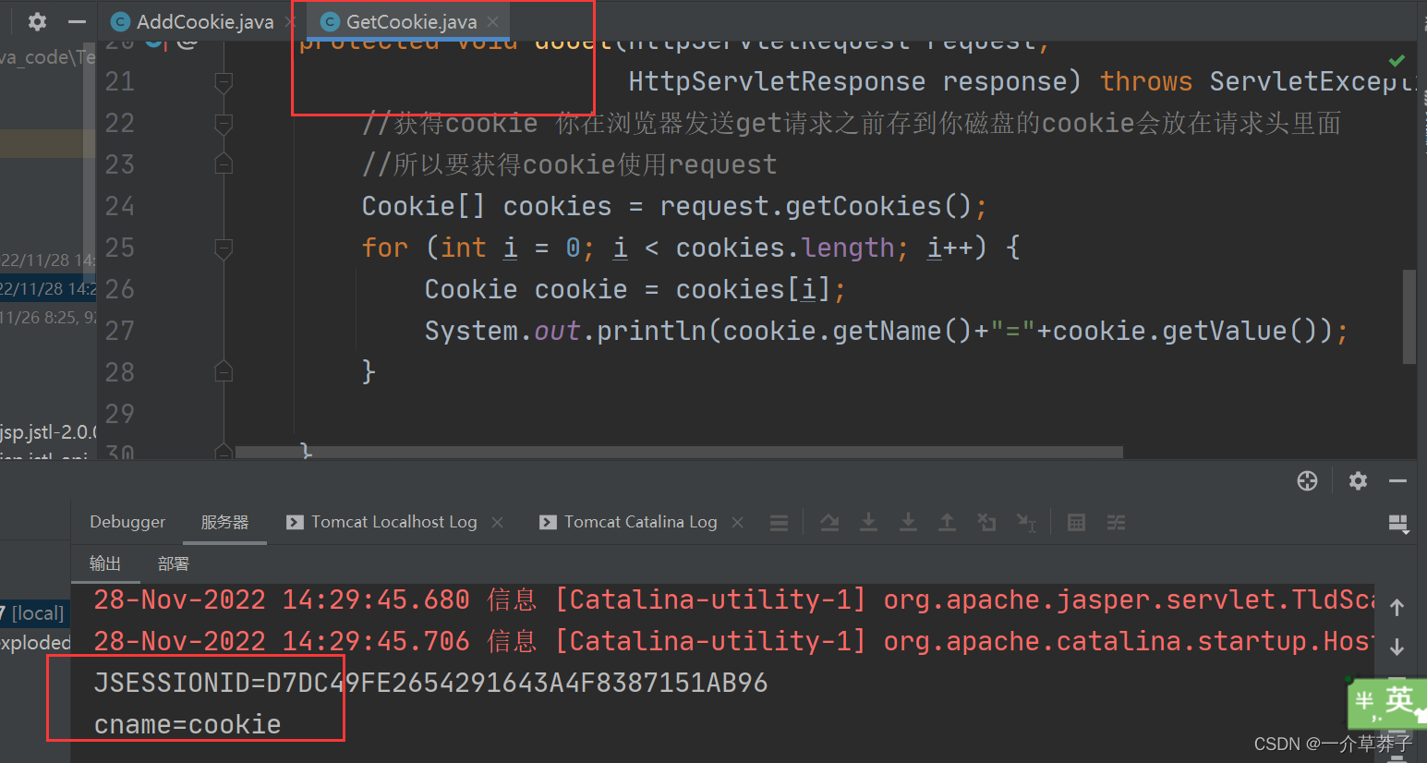
Task: Open project panel settings gear
Action: coord(37,21)
